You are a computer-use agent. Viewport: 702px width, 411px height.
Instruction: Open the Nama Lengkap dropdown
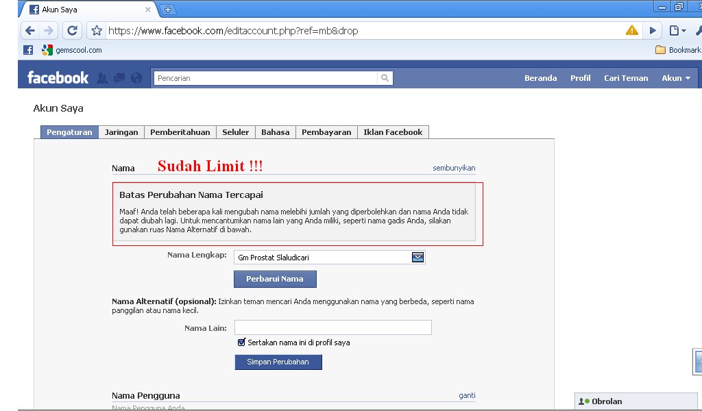[x=330, y=257]
